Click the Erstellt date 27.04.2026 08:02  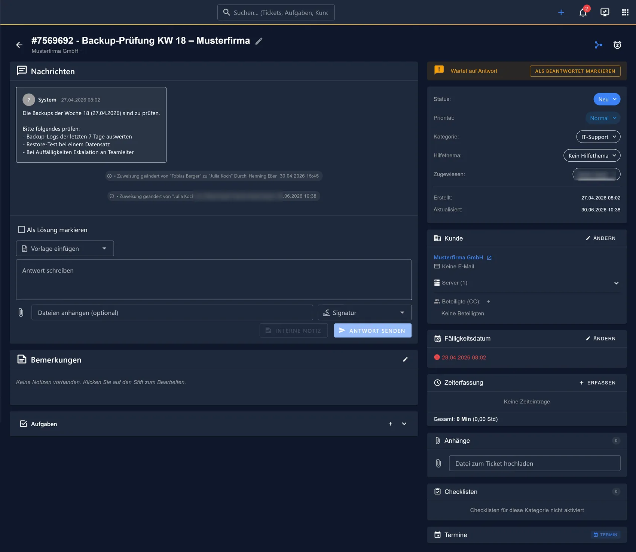coord(601,198)
